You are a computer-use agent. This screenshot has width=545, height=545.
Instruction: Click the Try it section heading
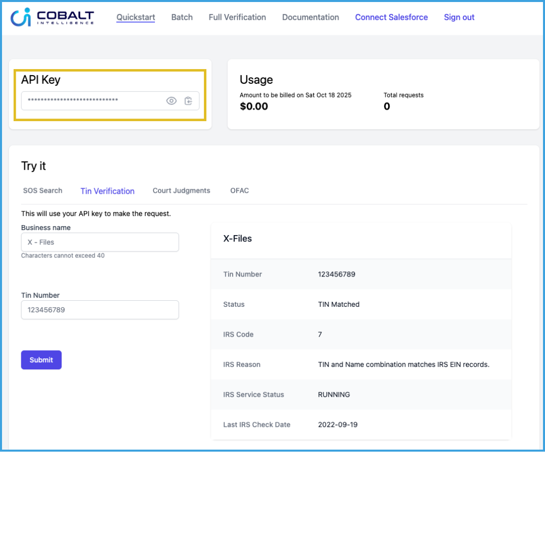33,166
